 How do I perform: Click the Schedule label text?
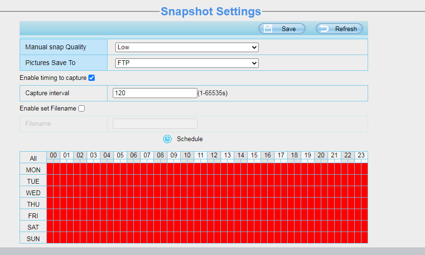190,139
